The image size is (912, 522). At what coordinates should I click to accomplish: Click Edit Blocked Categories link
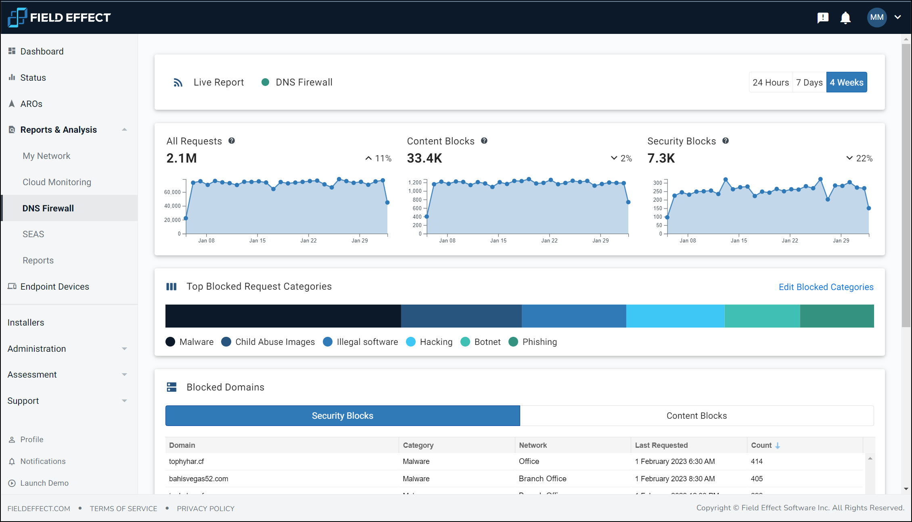click(826, 287)
